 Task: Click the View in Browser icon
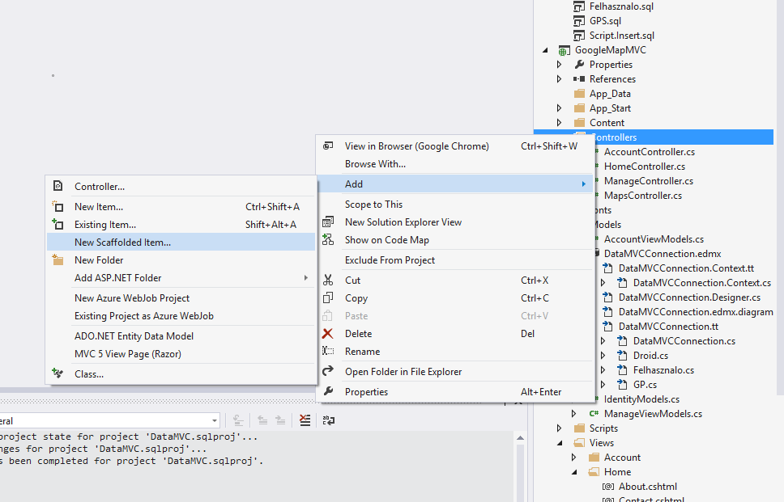[328, 146]
